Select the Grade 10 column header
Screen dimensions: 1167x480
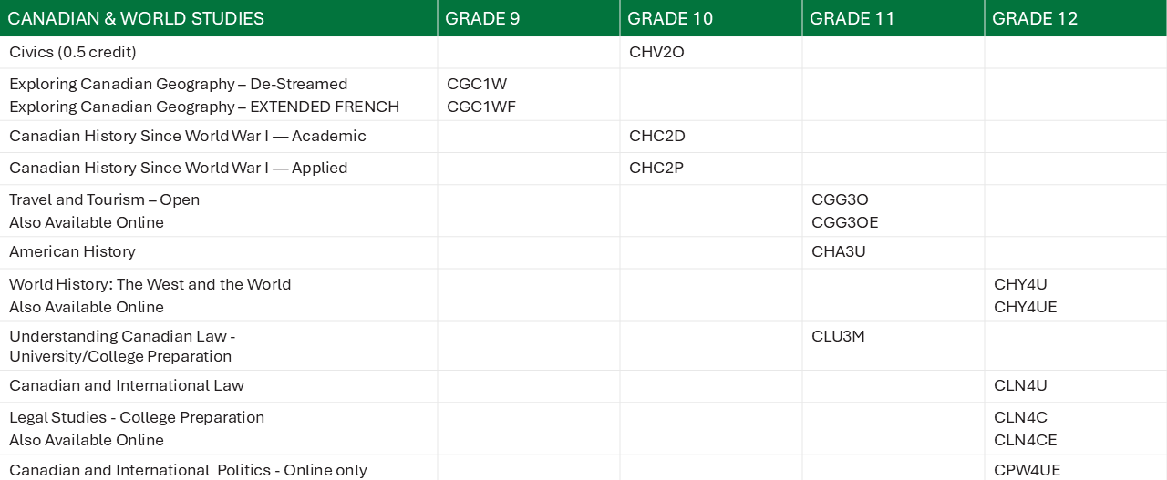tap(670, 18)
